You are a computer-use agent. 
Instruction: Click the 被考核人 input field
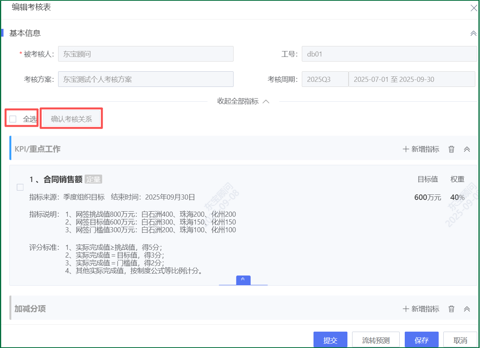145,54
